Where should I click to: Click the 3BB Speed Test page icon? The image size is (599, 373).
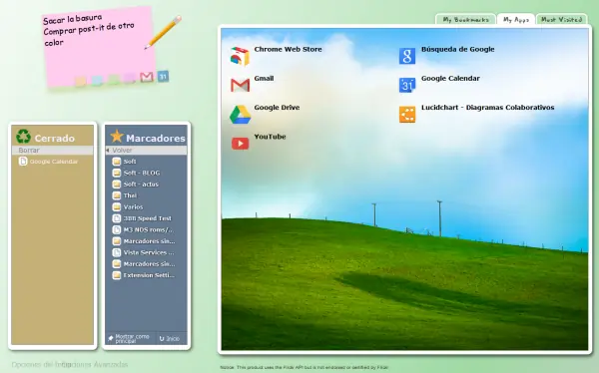coord(117,218)
